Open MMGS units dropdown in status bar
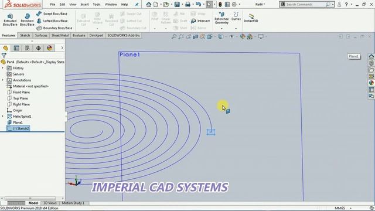 click(x=350, y=208)
